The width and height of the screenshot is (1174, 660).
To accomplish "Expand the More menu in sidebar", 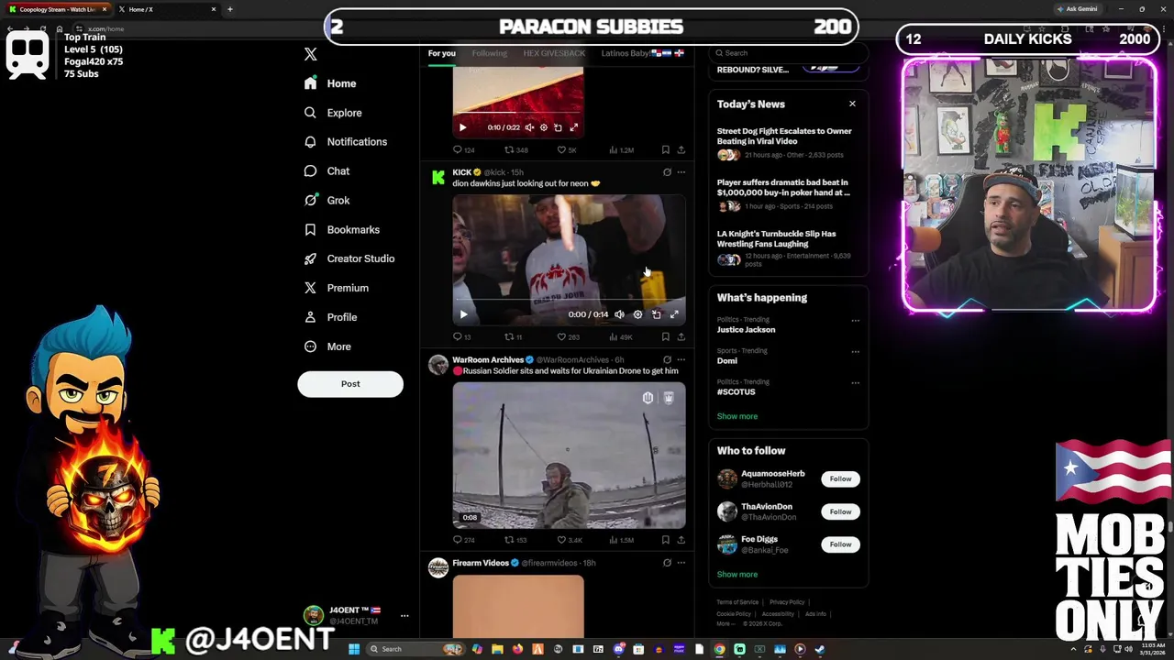I will tap(327, 346).
